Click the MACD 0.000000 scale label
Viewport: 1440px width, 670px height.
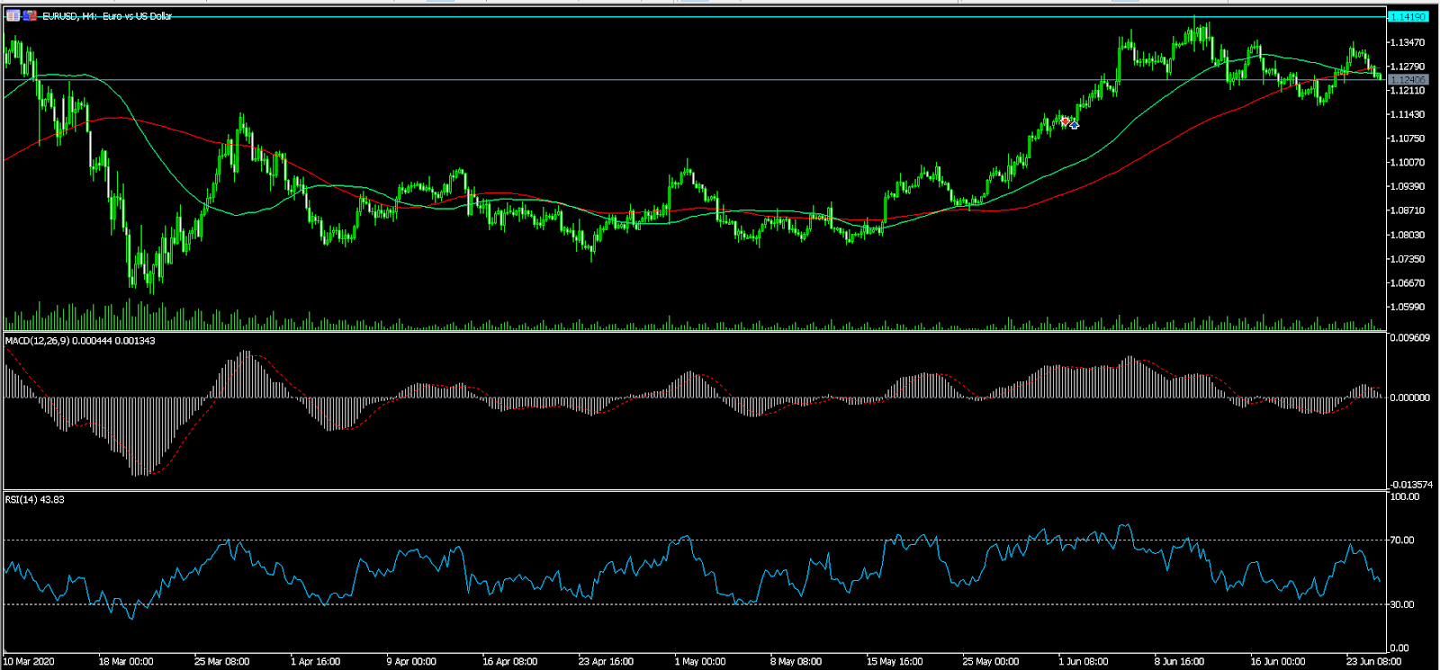tap(1409, 398)
